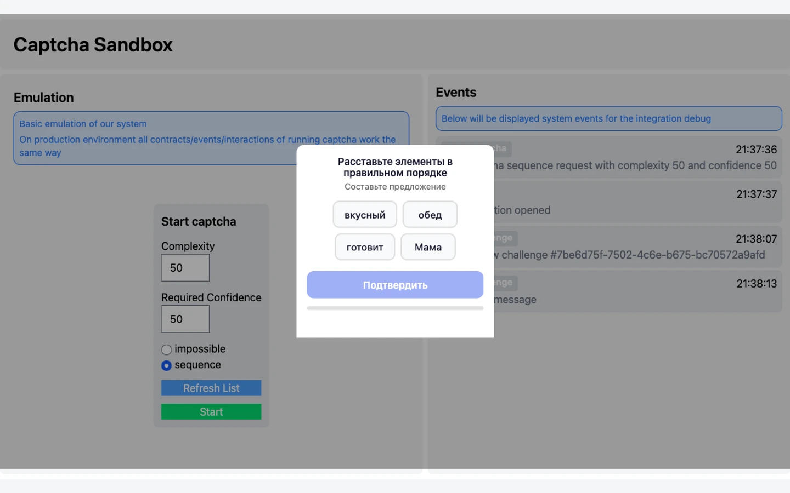
Task: Select the 'impossible' radio option
Action: (x=166, y=349)
